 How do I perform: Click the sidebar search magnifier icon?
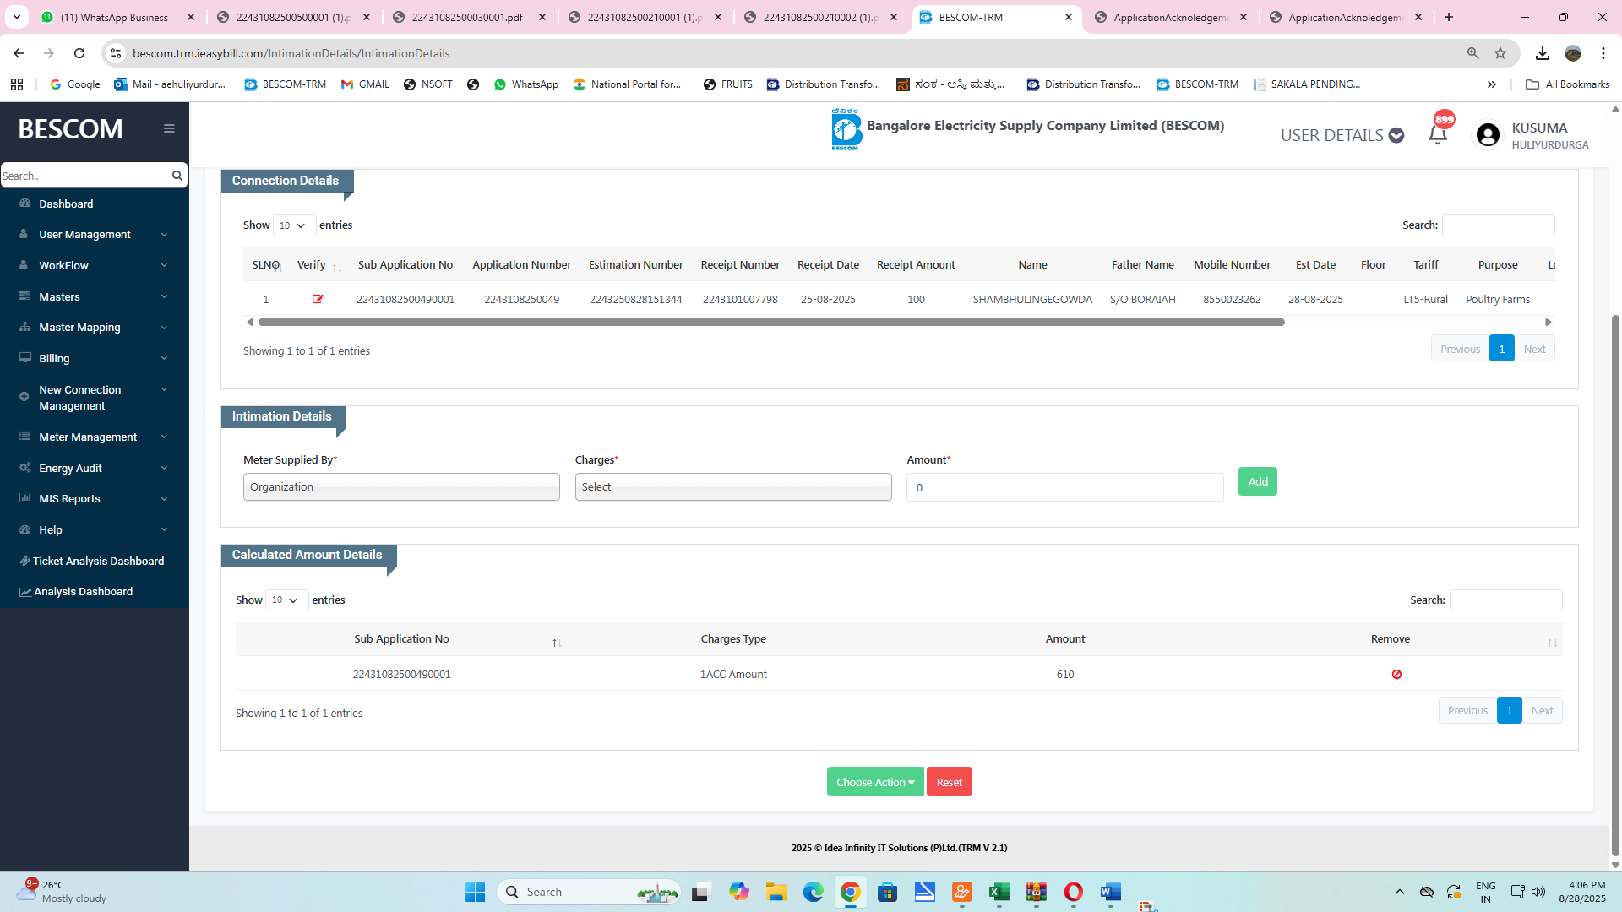click(x=177, y=176)
